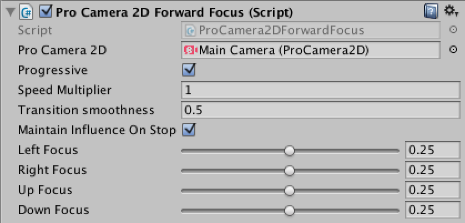Image resolution: width=465 pixels, height=223 pixels.
Task: Open object picker for Pro Camera 2D
Action: 453,50
